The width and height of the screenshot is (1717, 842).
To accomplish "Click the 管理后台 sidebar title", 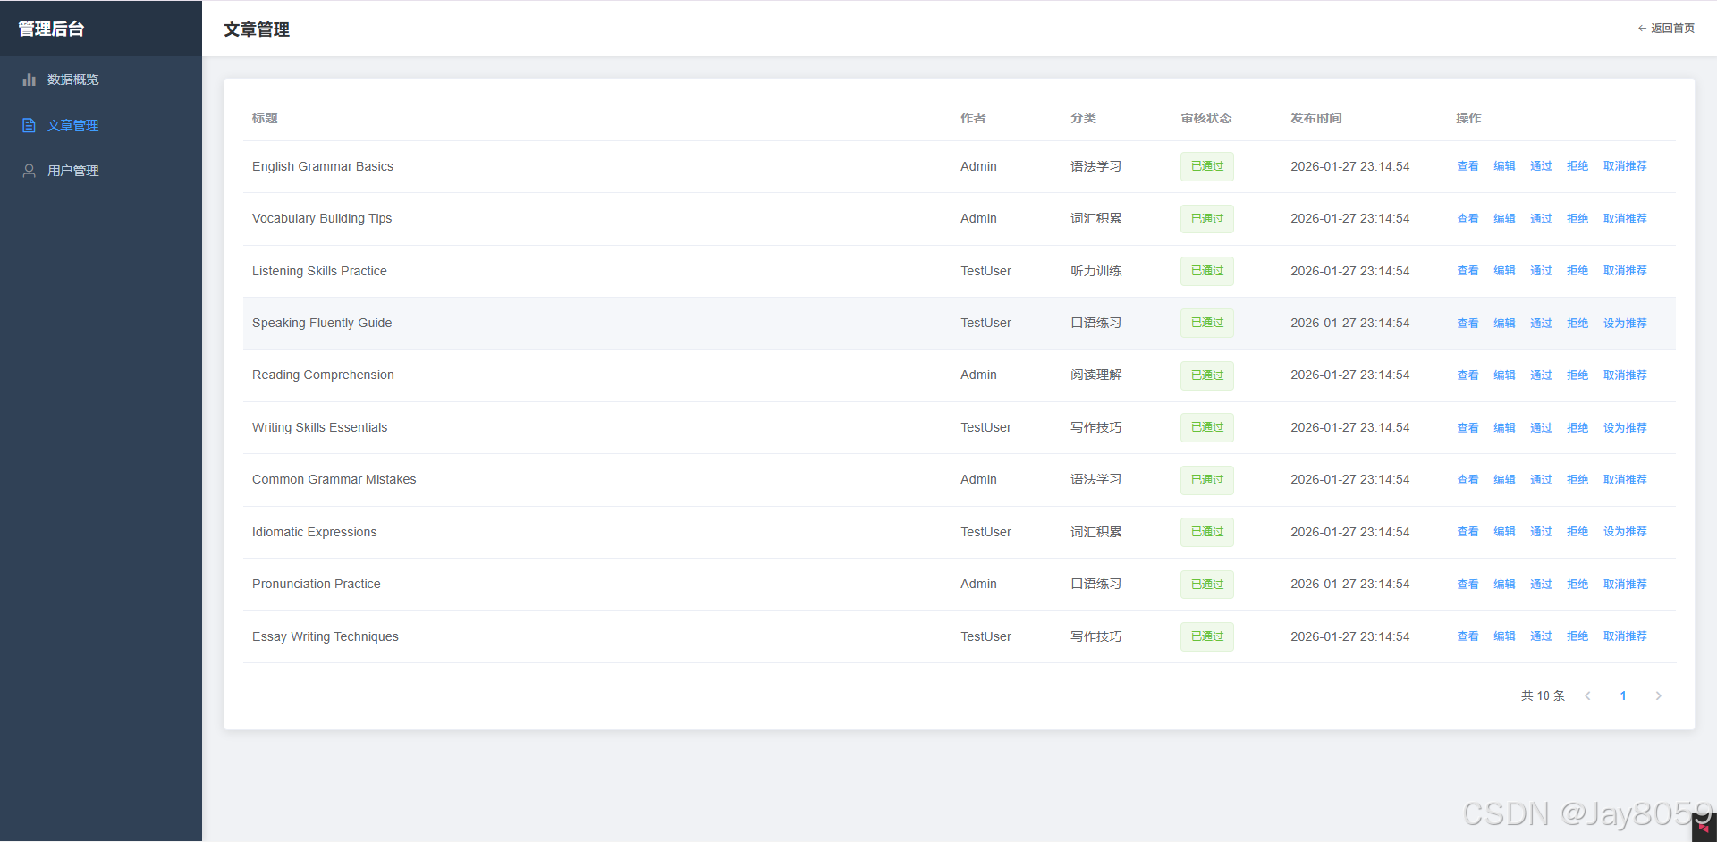I will tap(52, 29).
